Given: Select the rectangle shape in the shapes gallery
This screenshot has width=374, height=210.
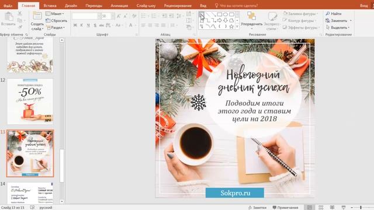Looking at the screenshot, I should pyautogui.click(x=220, y=15).
